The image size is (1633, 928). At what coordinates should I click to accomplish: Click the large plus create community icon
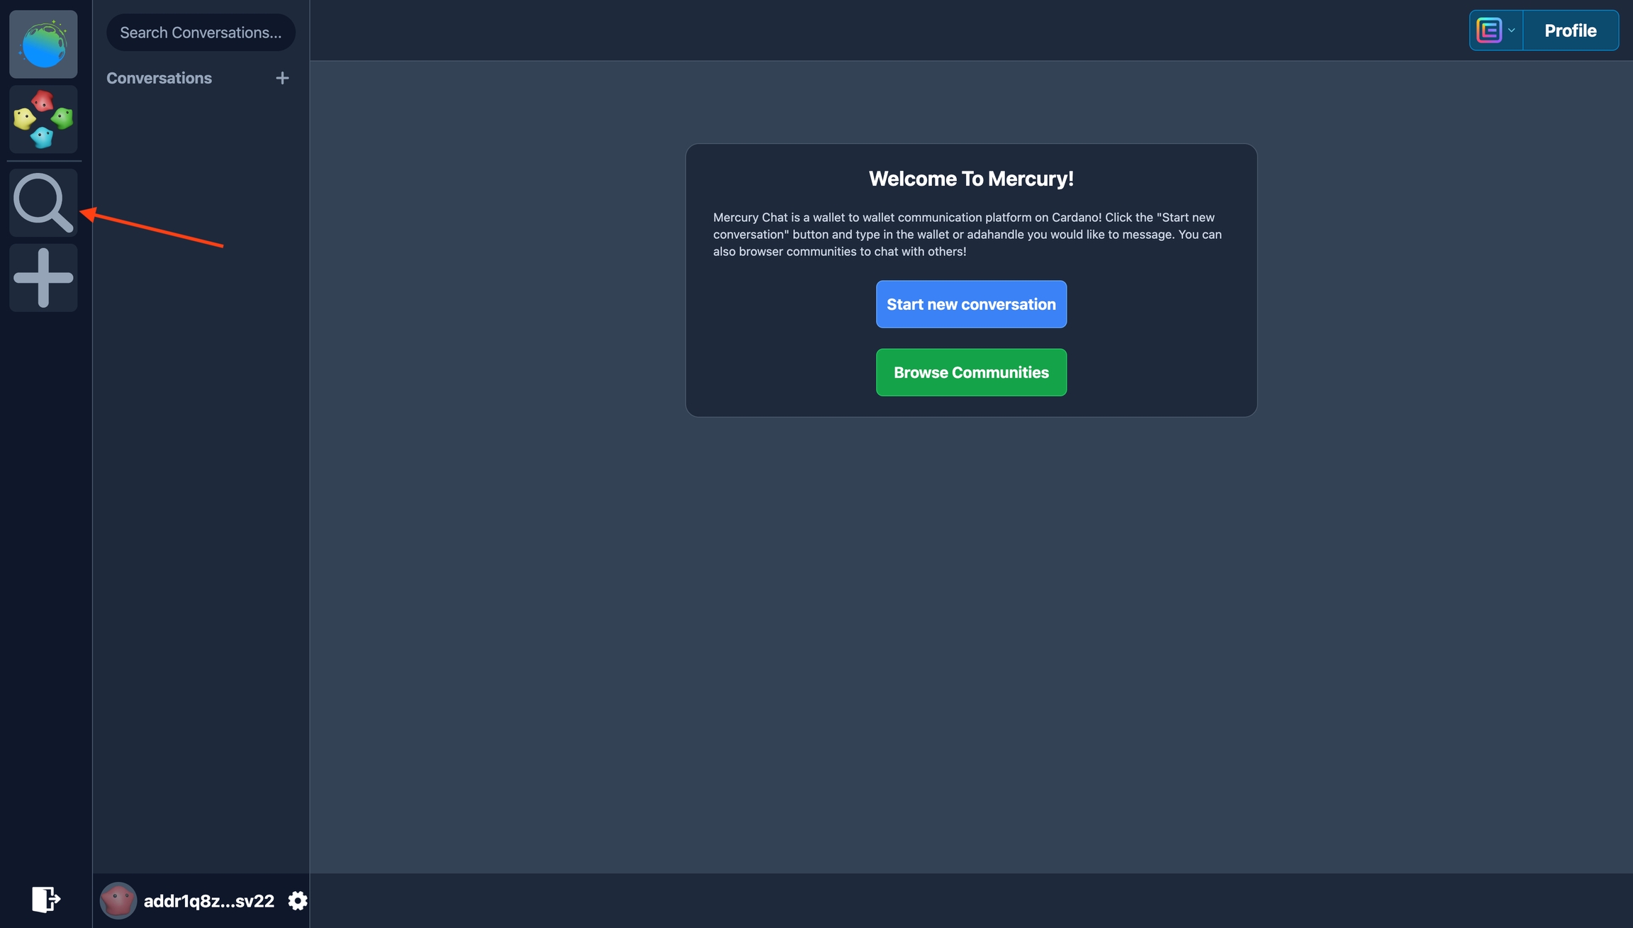pos(43,278)
